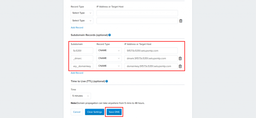Viewport: 256px width, 118px height.
Task: Click Add Record under subdomain records
Action: pyautogui.click(x=77, y=73)
